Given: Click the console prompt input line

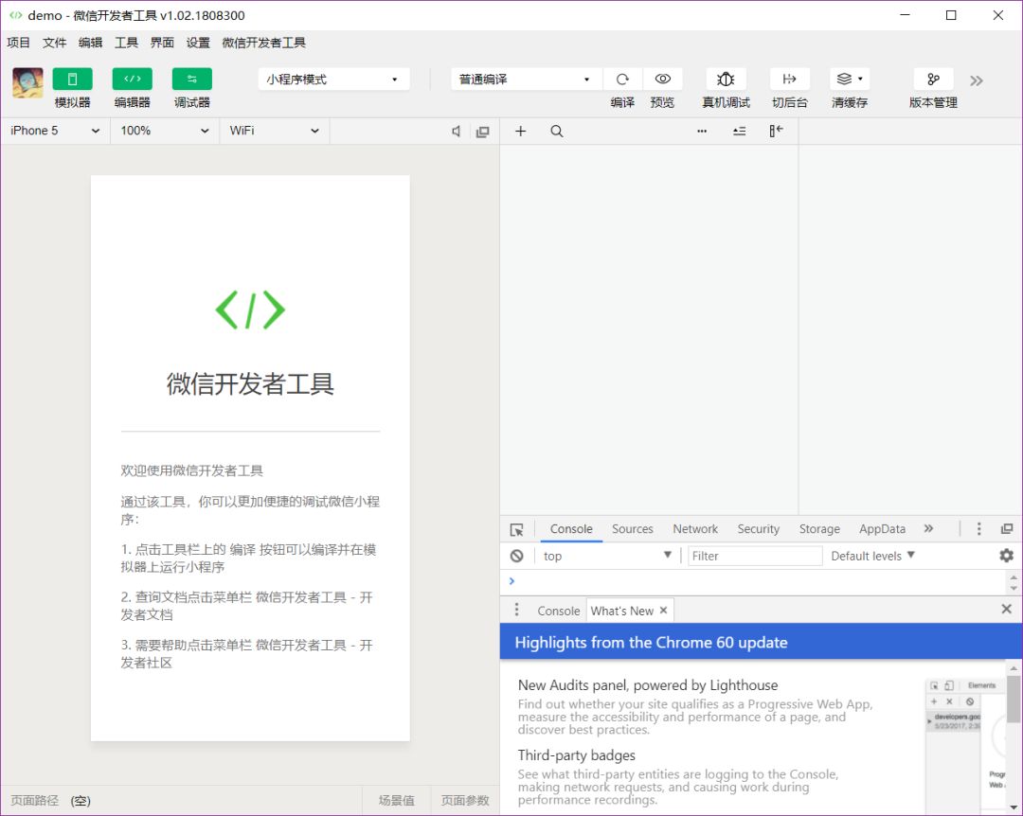Looking at the screenshot, I should coord(754,580).
